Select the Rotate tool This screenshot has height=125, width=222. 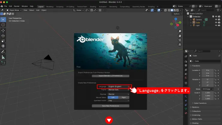[3, 36]
